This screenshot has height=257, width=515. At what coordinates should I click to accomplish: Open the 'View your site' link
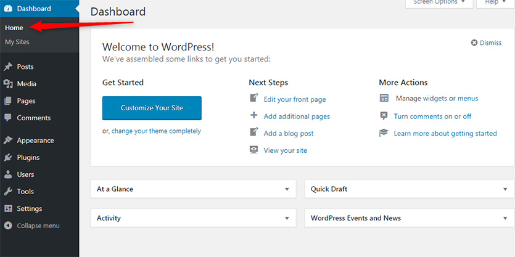tap(285, 150)
